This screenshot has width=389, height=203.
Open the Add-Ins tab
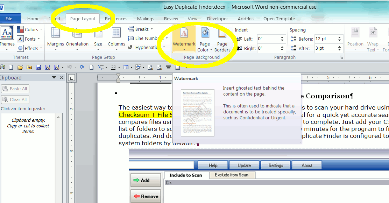coord(246,19)
